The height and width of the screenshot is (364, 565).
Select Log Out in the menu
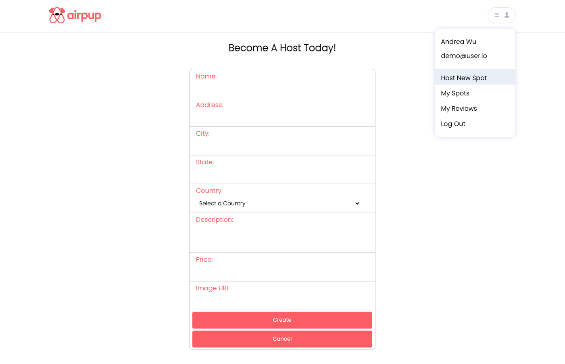(453, 124)
